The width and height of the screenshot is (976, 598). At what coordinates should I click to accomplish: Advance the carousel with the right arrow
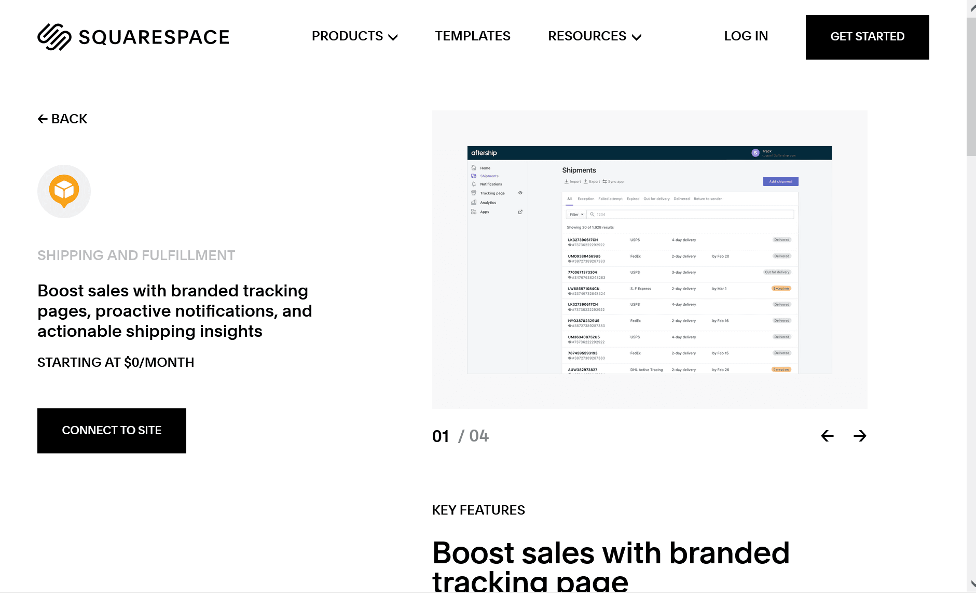(x=860, y=436)
